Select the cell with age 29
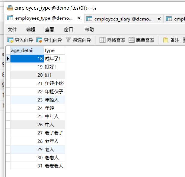185x177 pixels. pos(27,149)
